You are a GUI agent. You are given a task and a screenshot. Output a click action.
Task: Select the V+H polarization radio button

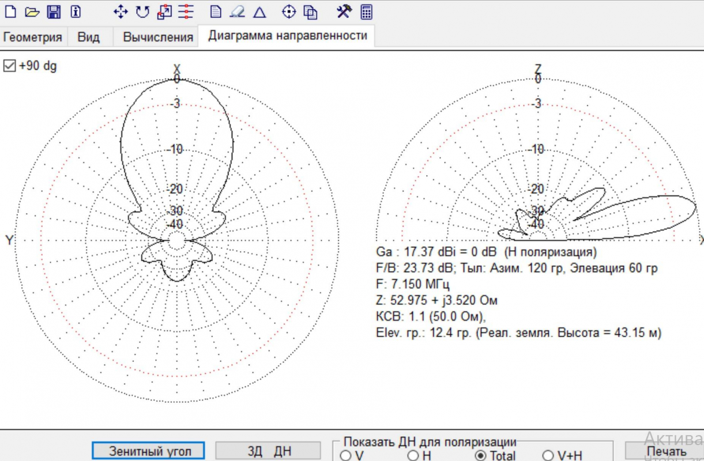coord(548,455)
